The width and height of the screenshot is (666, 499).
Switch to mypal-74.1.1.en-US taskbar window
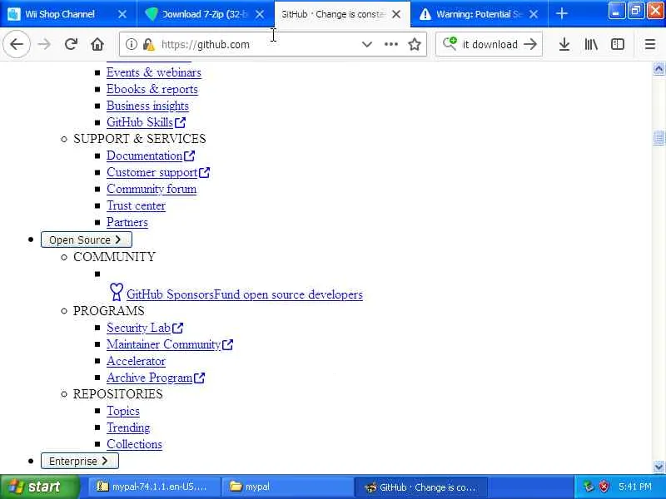click(x=155, y=487)
